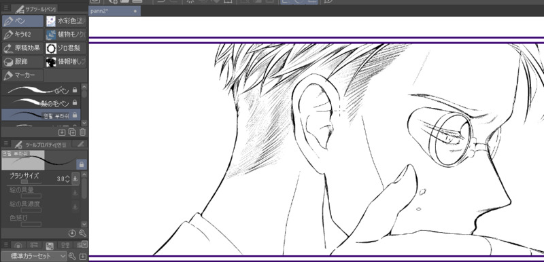
Task: Duplicate sub tool with the copy icon
Action: tap(72, 132)
